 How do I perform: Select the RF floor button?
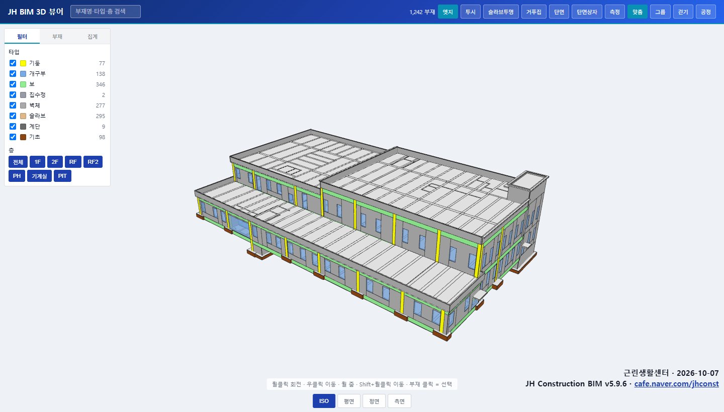[73, 162]
